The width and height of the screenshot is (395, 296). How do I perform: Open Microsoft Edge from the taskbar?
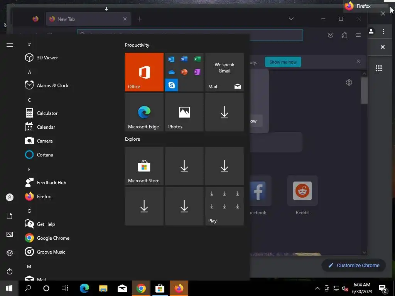pos(84,288)
